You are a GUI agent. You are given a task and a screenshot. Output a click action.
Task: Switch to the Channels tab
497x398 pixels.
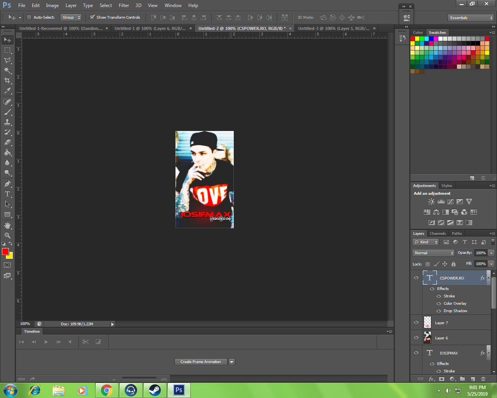pos(438,234)
